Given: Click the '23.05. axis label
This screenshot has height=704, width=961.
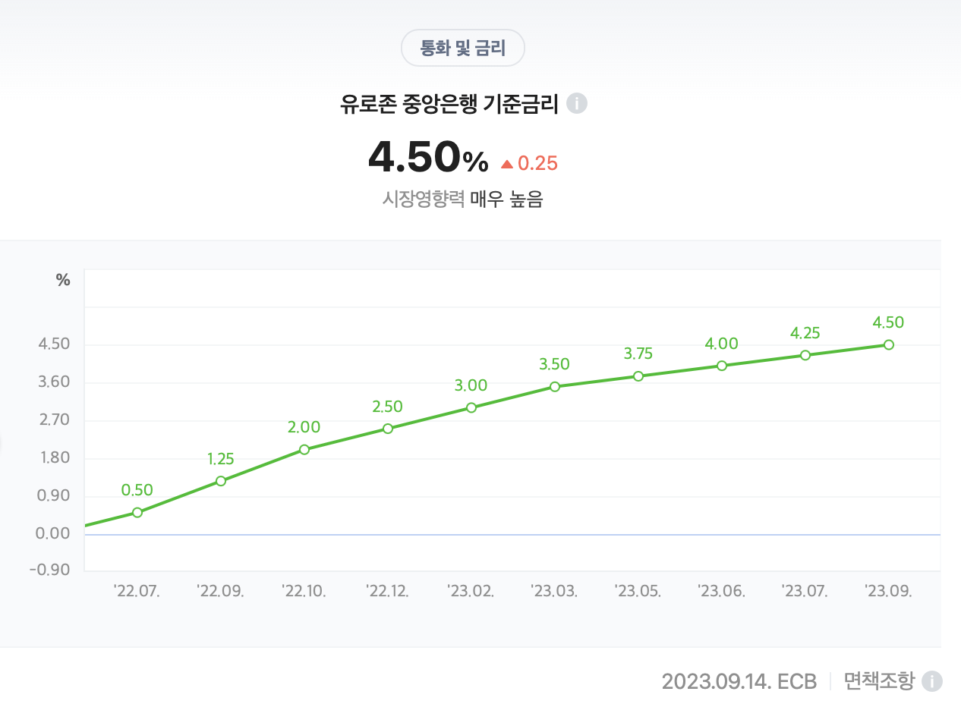Looking at the screenshot, I should (638, 590).
